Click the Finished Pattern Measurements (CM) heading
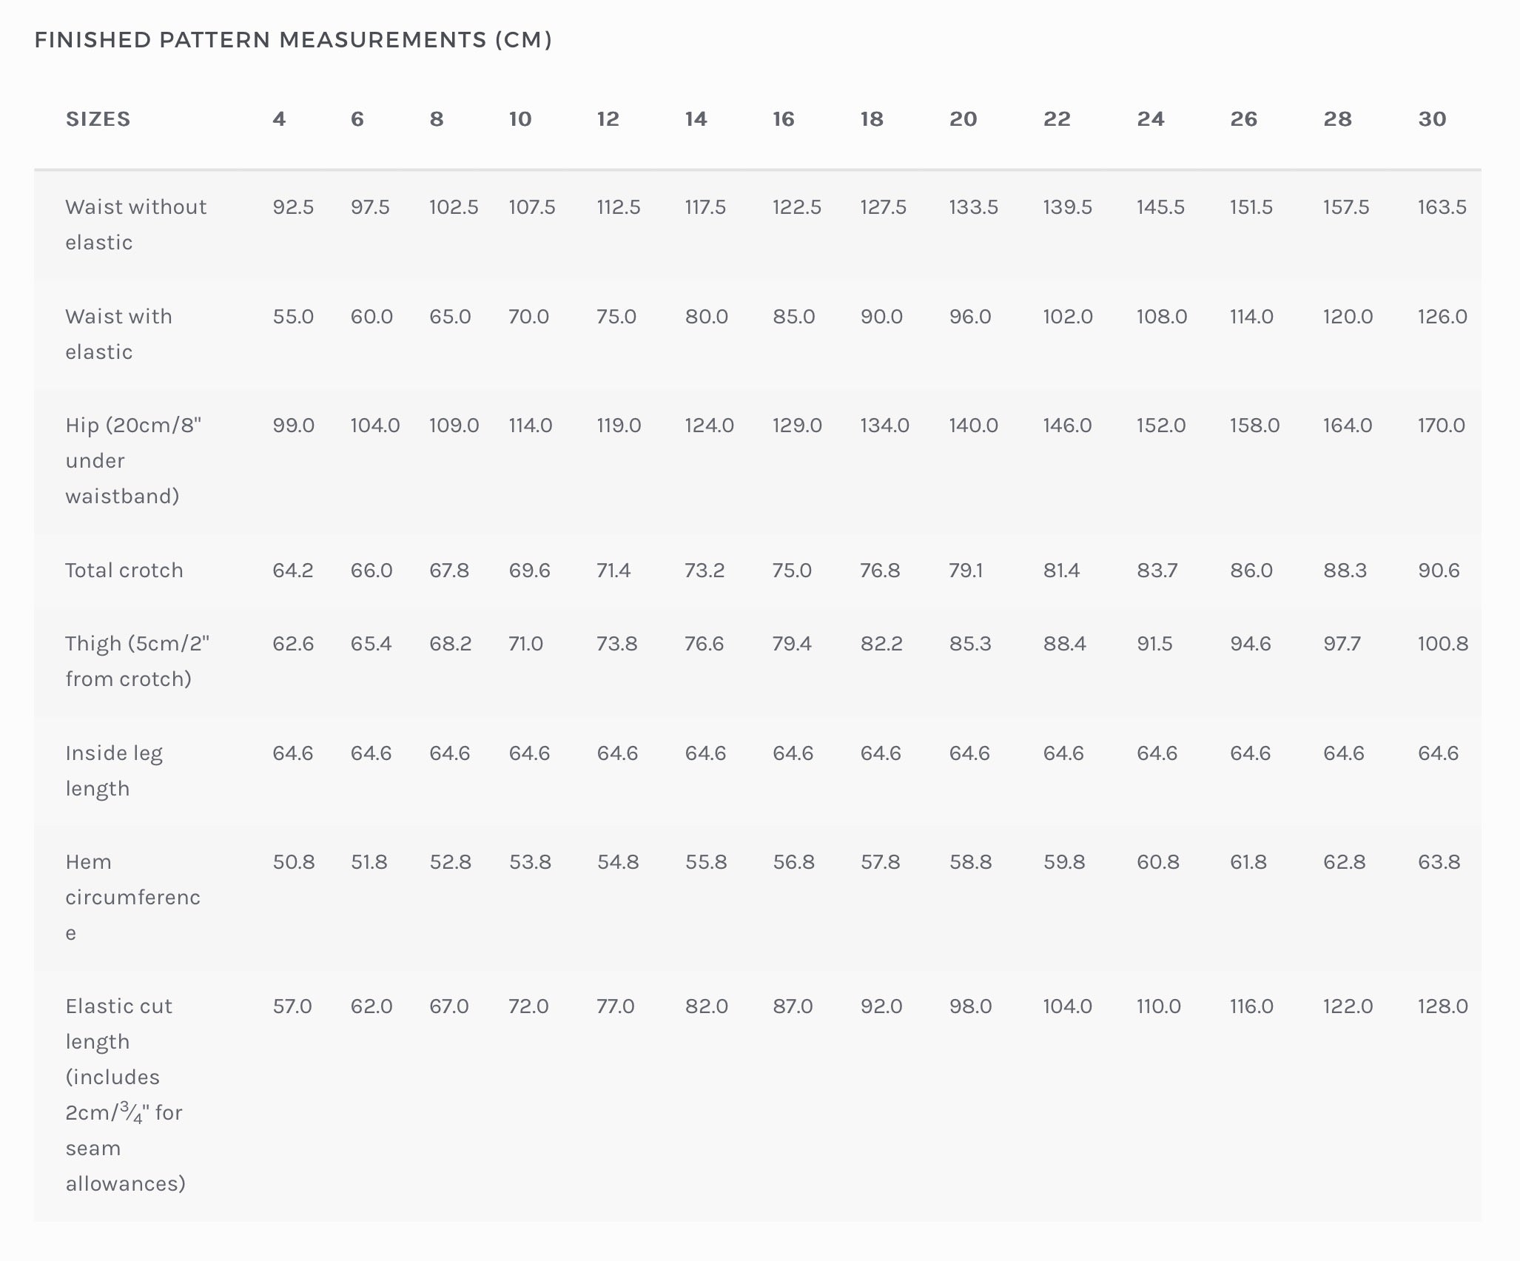 293,40
